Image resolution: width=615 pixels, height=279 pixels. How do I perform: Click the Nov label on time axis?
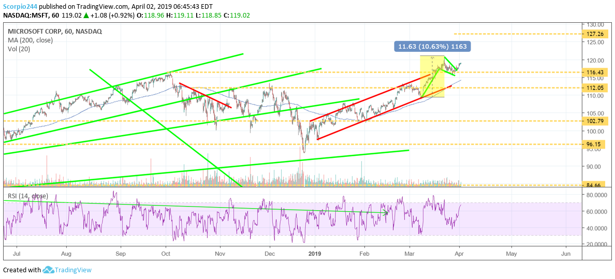click(219, 254)
